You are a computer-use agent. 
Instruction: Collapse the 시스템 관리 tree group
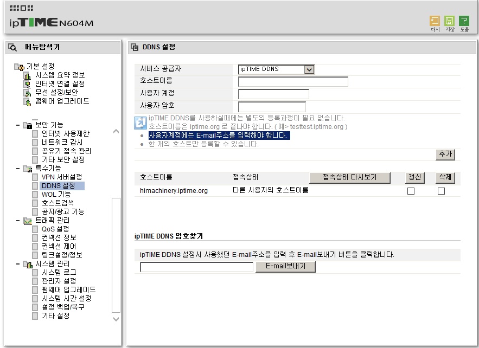coord(18,264)
